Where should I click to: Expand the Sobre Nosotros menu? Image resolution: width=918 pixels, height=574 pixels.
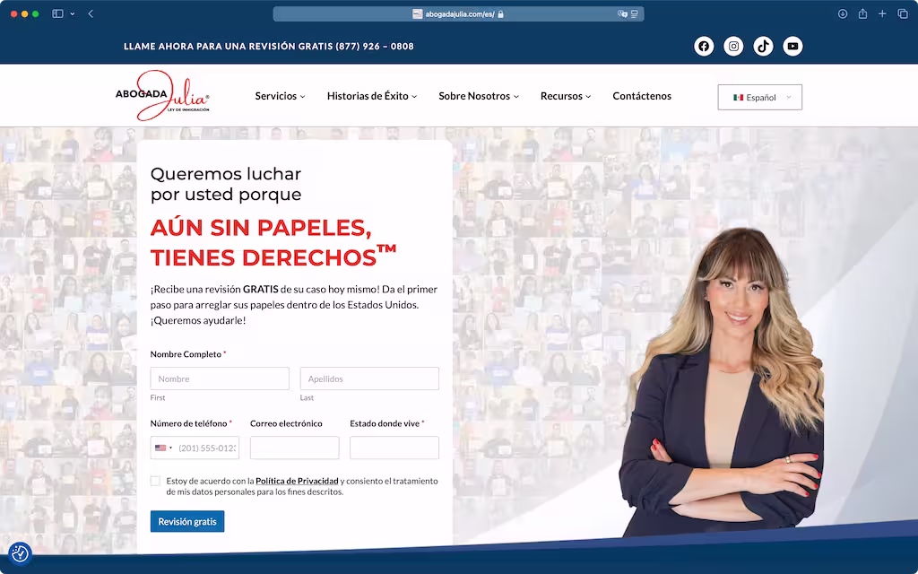coord(479,96)
